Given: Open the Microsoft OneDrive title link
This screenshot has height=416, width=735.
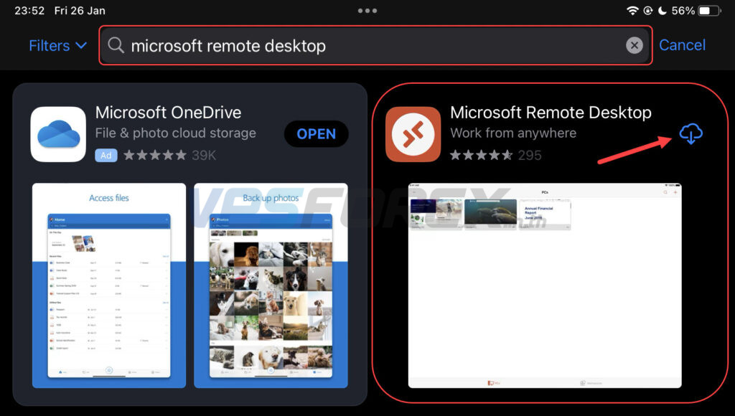Looking at the screenshot, I should coord(168,113).
